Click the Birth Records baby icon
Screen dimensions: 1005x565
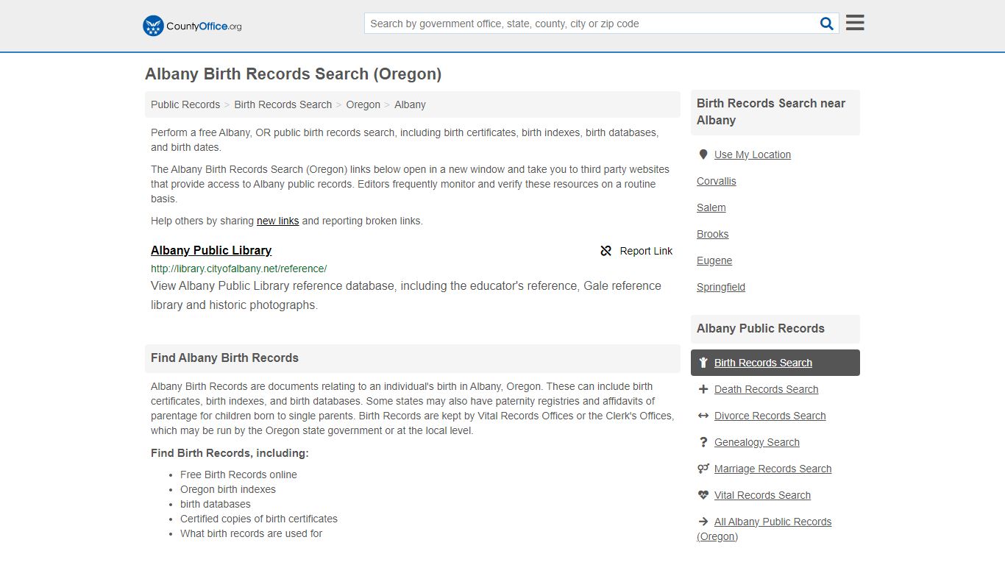(703, 363)
